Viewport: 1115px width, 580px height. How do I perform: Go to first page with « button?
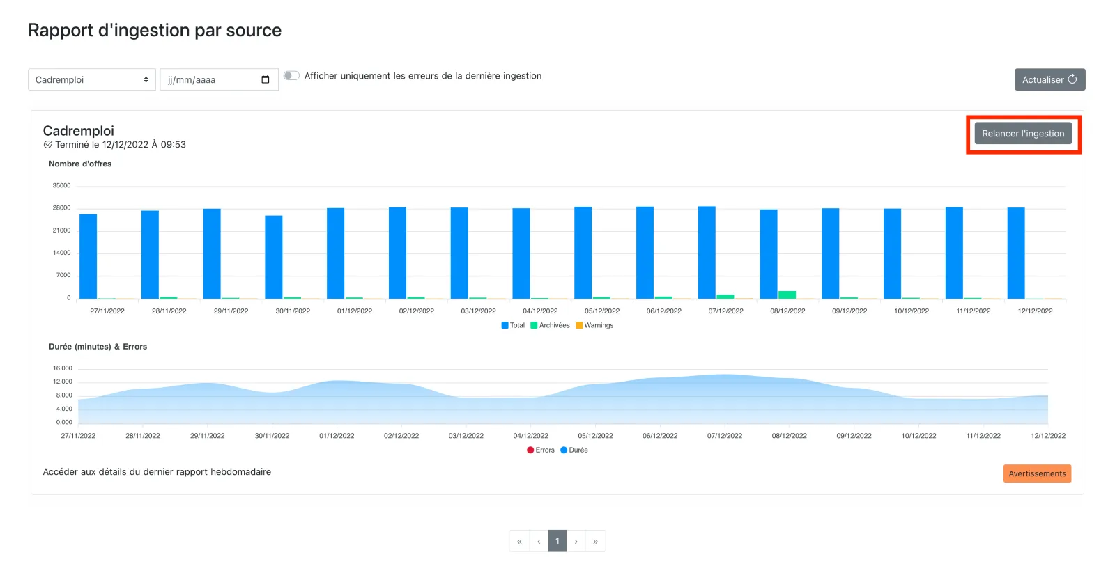(519, 541)
